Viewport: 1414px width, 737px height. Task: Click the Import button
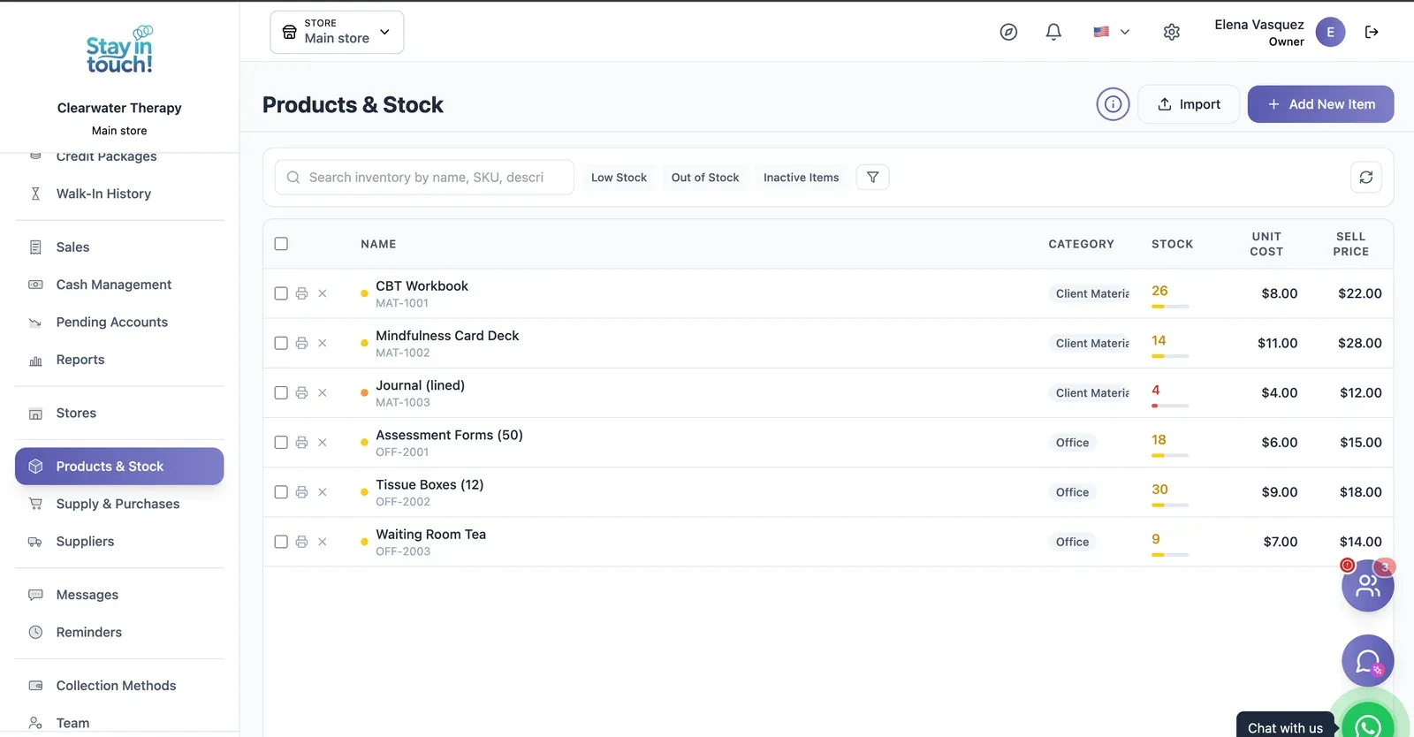[x=1189, y=104]
